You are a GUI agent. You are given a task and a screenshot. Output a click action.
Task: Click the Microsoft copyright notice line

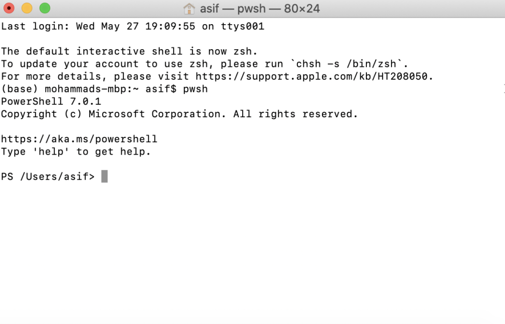[179, 114]
